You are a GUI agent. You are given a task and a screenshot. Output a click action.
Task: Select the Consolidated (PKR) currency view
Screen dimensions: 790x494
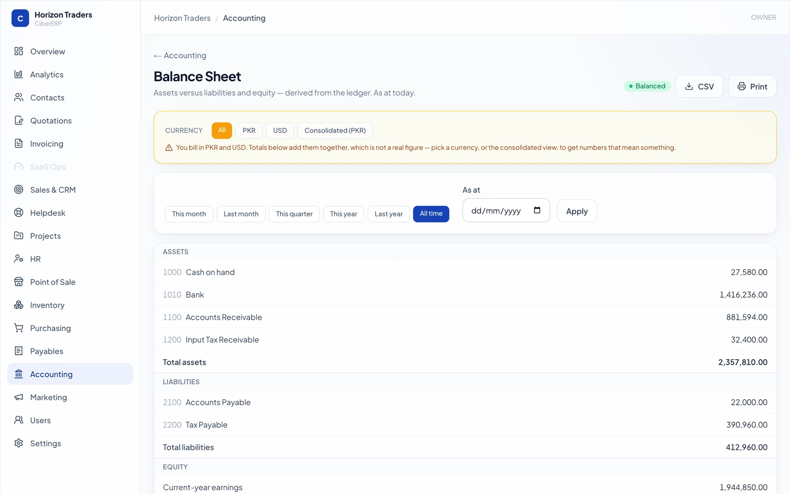point(335,130)
